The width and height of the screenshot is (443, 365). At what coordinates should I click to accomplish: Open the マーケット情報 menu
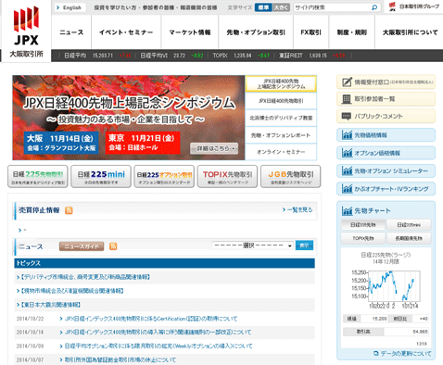pos(190,32)
